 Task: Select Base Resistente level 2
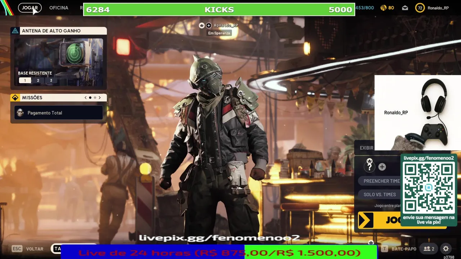38,81
